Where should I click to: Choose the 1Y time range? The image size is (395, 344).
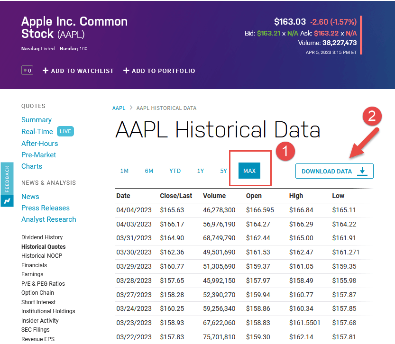[x=201, y=171]
